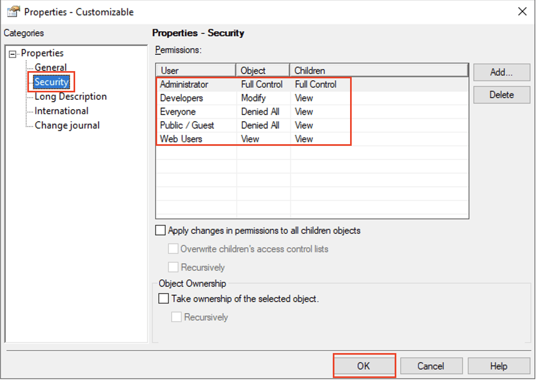
Task: Click the Properties dialog title icon
Action: tap(13, 12)
